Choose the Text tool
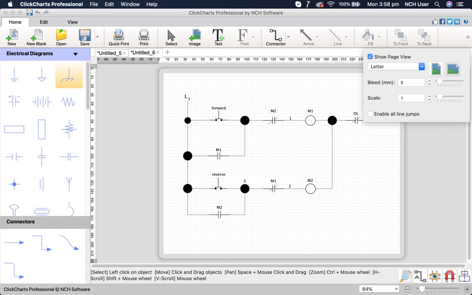 [x=218, y=37]
